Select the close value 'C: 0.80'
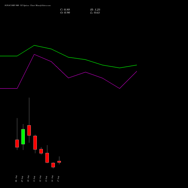The width and height of the screenshot is (188, 188). 65,10
